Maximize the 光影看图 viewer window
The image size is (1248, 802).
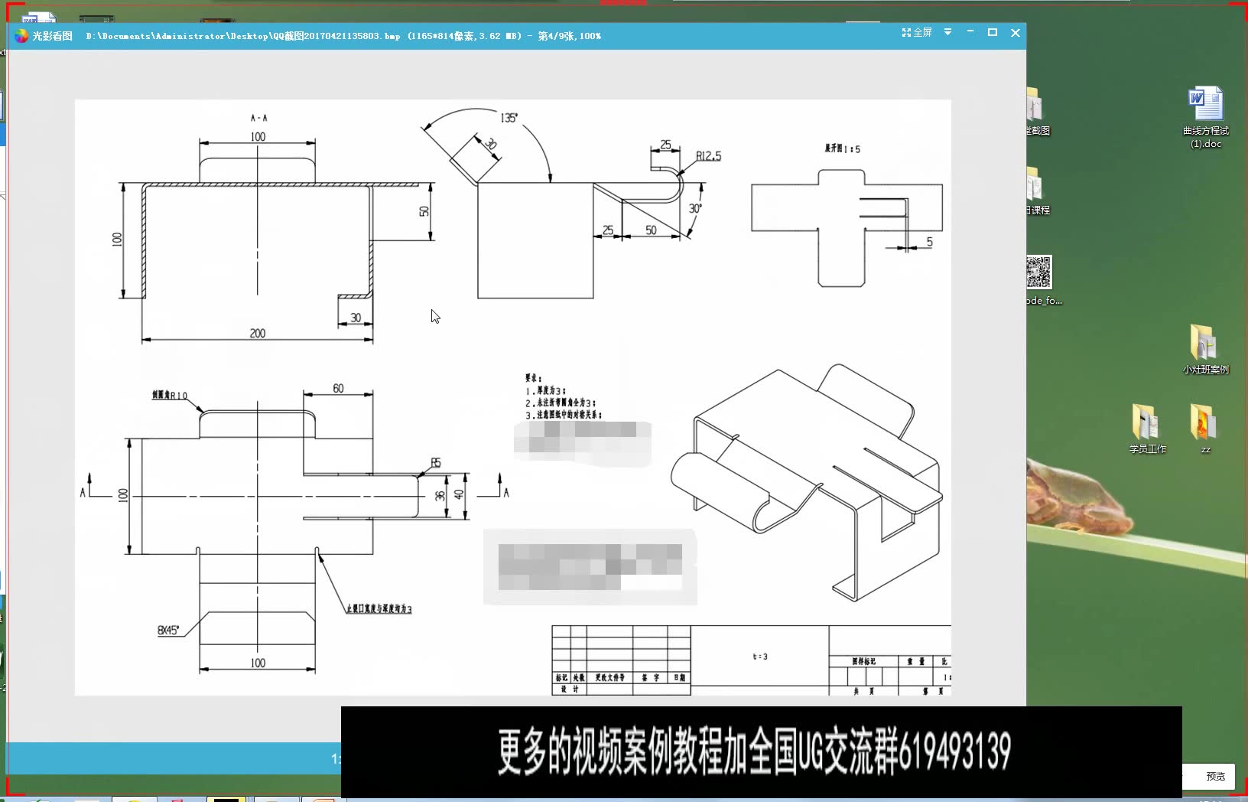[x=993, y=32]
